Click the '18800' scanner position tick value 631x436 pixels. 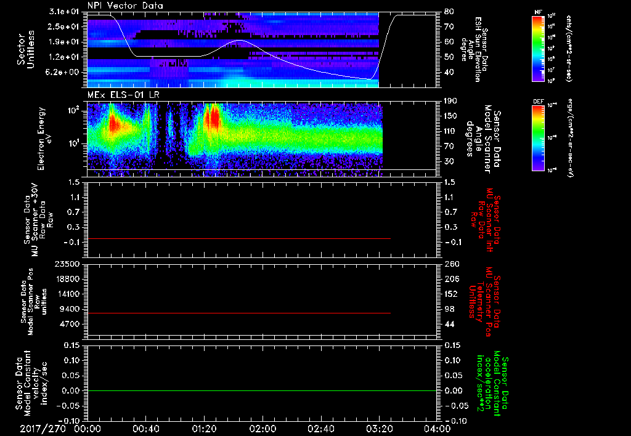click(x=67, y=279)
